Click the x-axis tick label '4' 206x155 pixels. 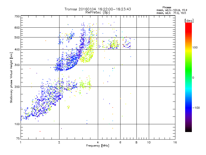click(98, 142)
